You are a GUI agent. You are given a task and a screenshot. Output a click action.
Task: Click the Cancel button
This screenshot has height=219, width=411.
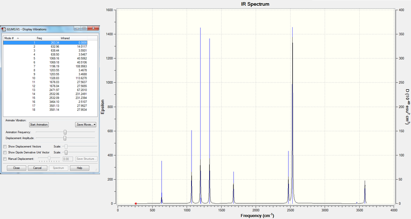(x=37, y=168)
